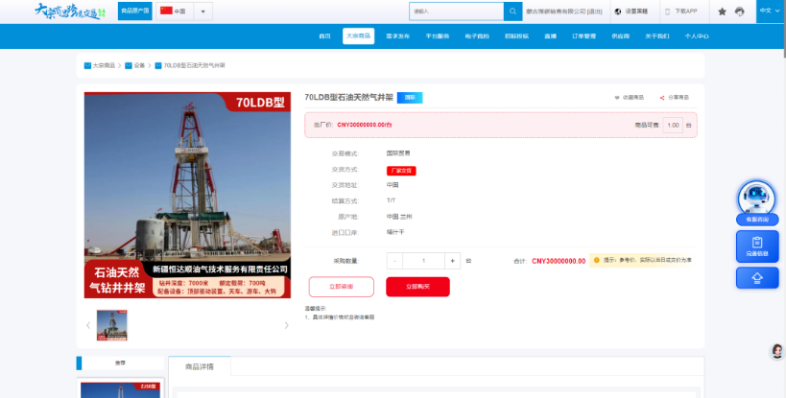Click the share product icon

click(x=661, y=98)
